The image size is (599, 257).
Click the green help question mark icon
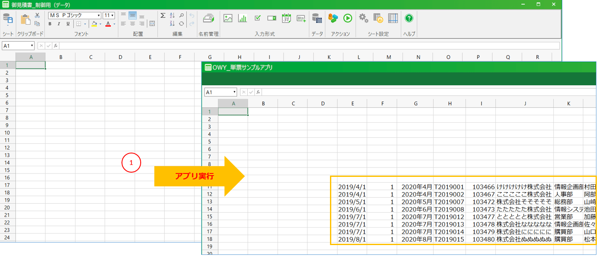[409, 18]
